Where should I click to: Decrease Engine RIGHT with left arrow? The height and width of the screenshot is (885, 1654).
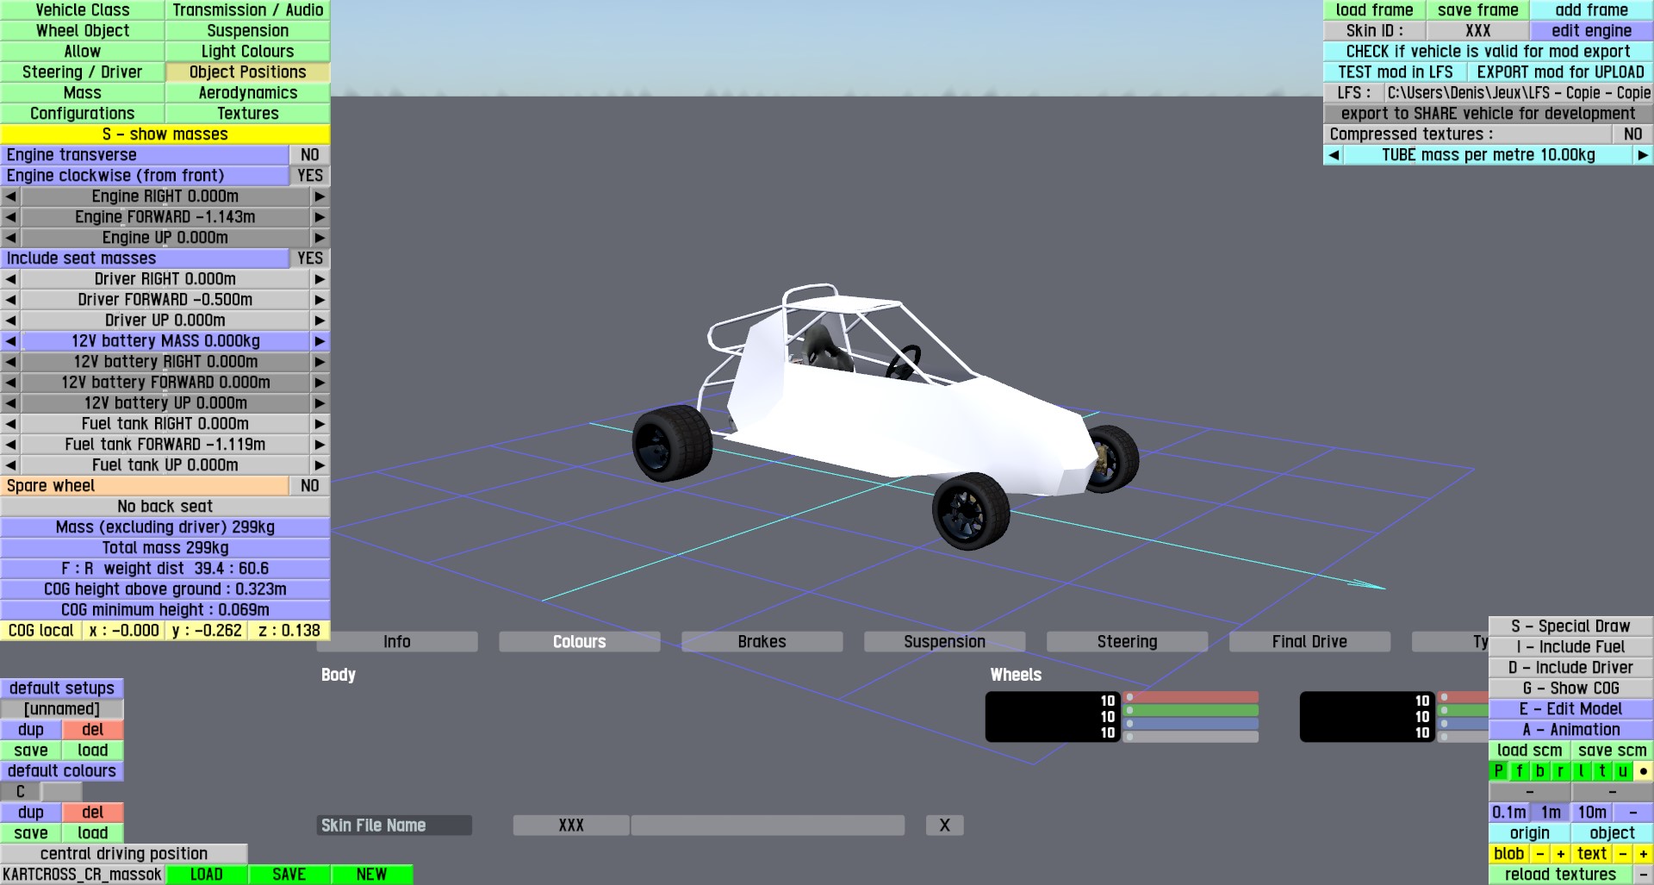tap(10, 196)
